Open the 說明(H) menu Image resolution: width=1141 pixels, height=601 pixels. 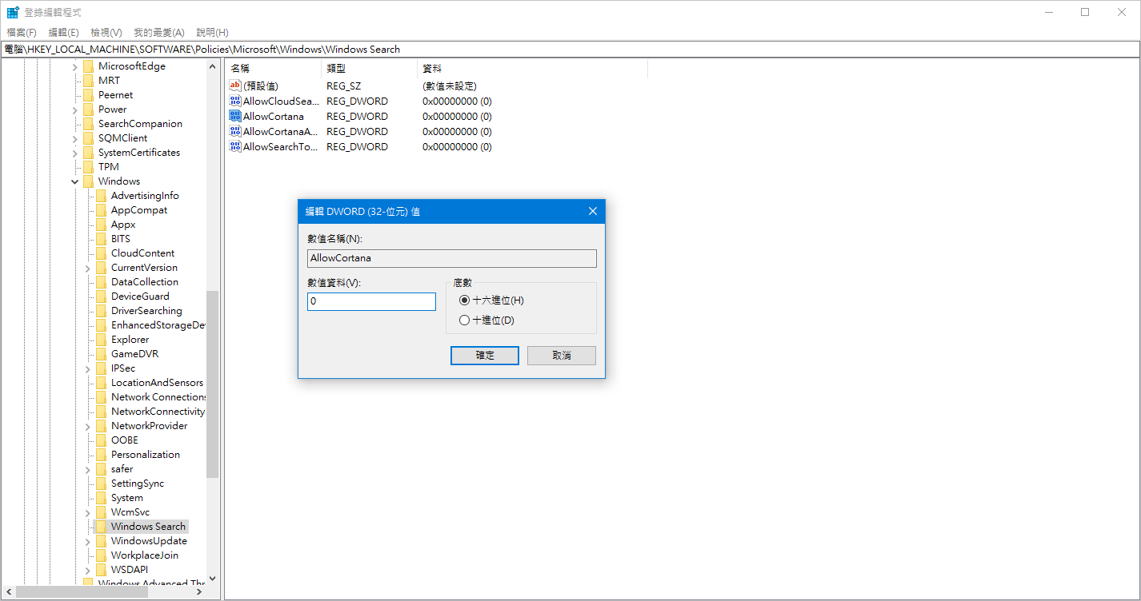pyautogui.click(x=212, y=33)
